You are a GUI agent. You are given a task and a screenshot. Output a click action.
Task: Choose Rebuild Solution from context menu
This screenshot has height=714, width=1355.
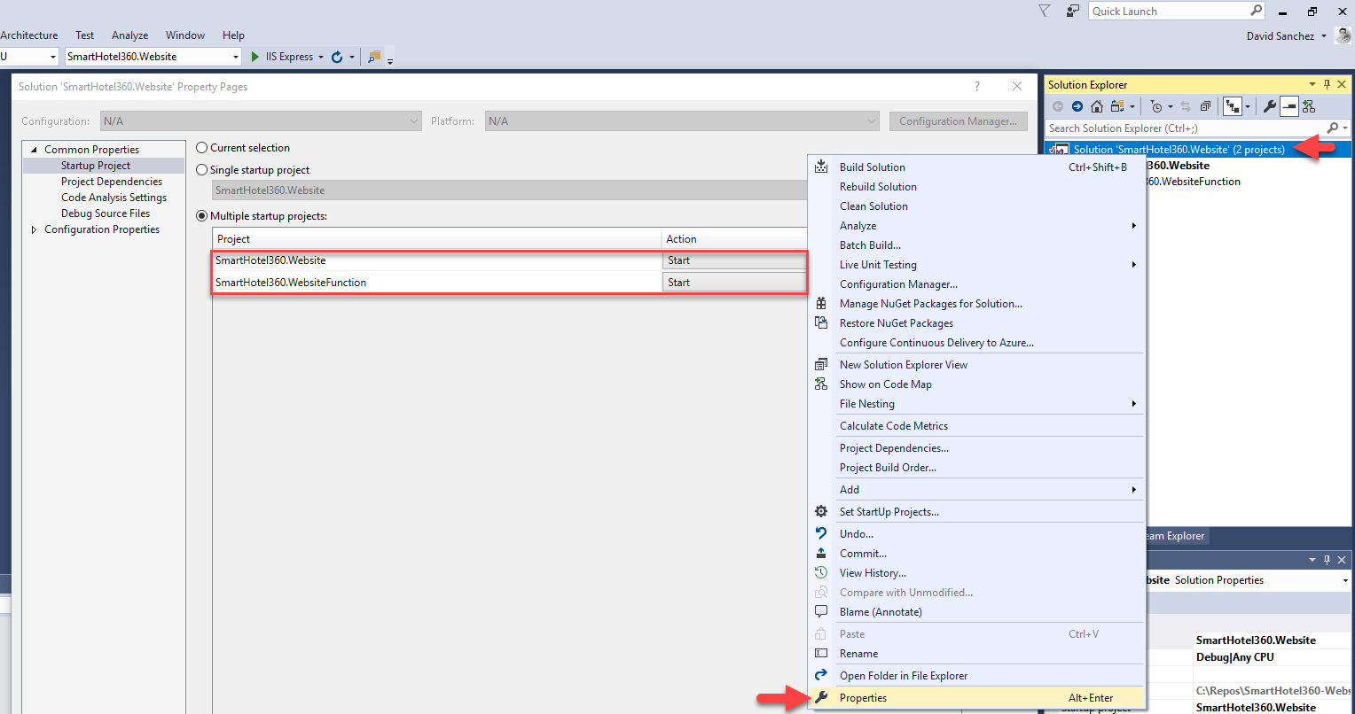coord(976,187)
